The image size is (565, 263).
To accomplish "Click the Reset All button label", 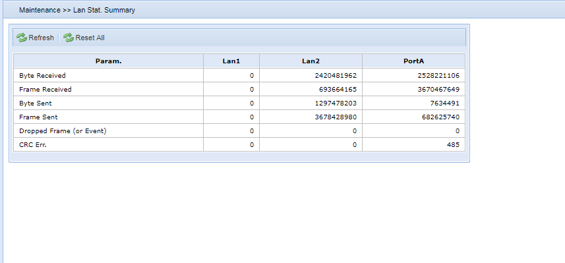I will (90, 38).
